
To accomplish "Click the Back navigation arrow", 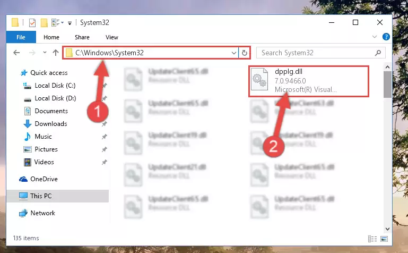I will (x=16, y=53).
